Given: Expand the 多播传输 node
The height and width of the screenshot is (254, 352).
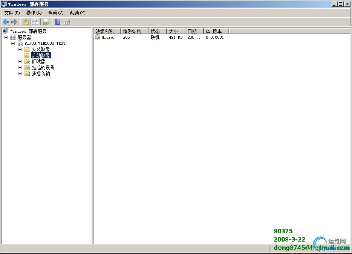Looking at the screenshot, I should (20, 73).
